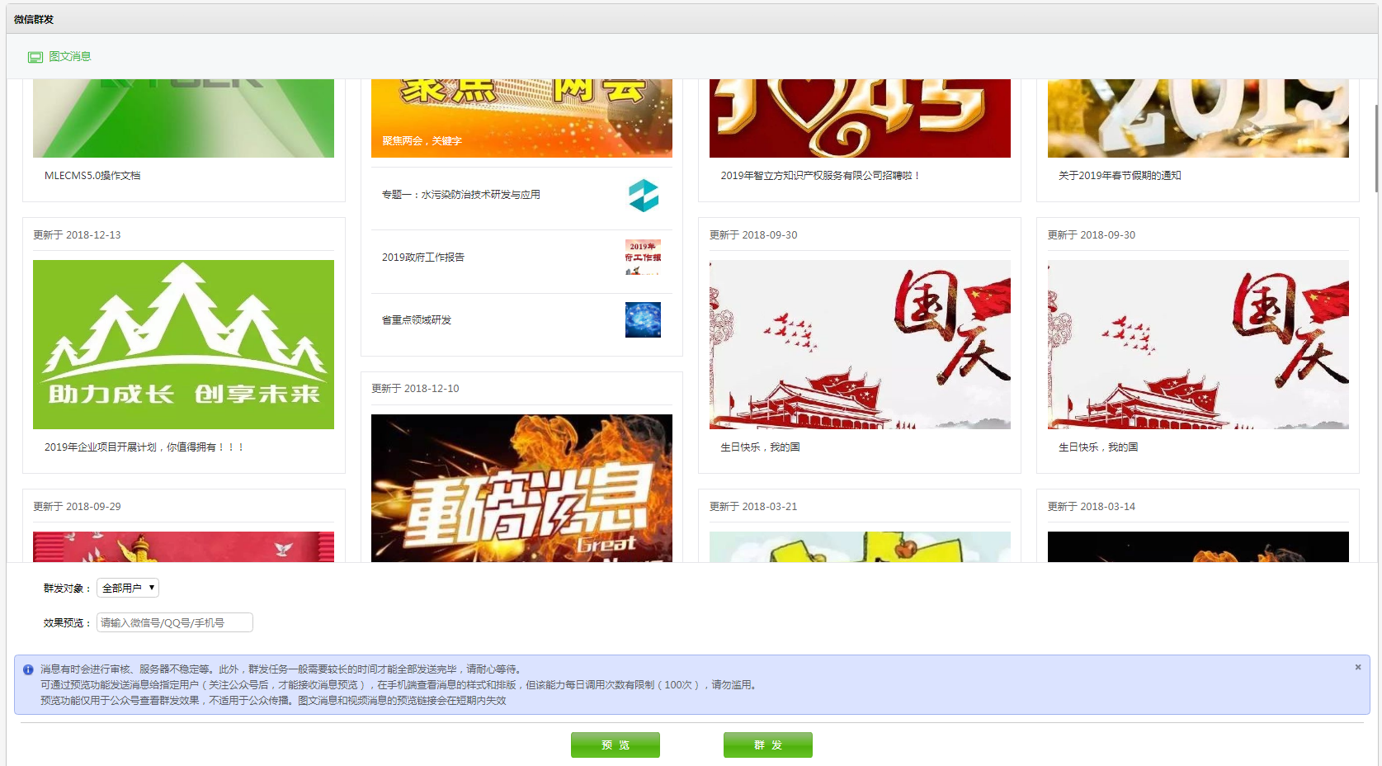Click 关于2019年春节假期的通知 title

pyautogui.click(x=1120, y=176)
